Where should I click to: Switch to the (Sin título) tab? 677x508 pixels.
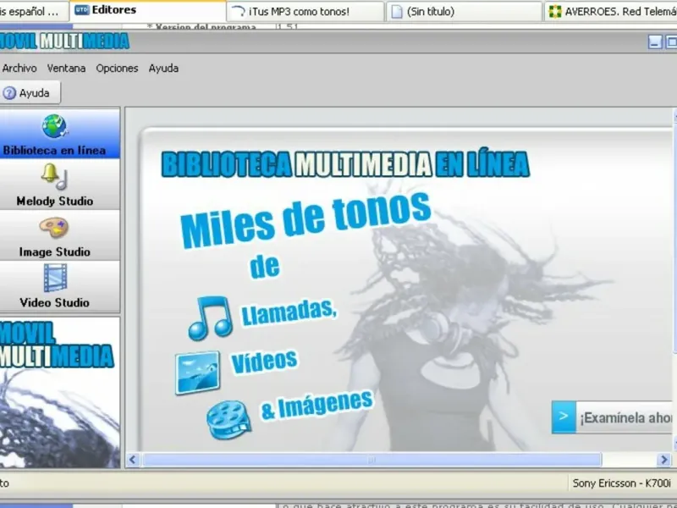pos(464,12)
